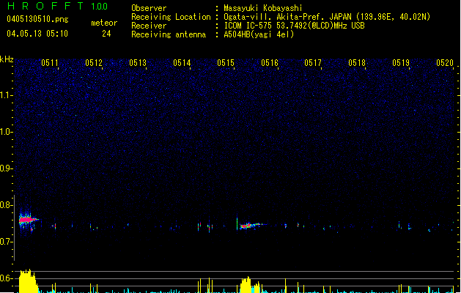This screenshot has width=461, height=293.
Task: Click the 0514 time marker
Action: pos(182,63)
